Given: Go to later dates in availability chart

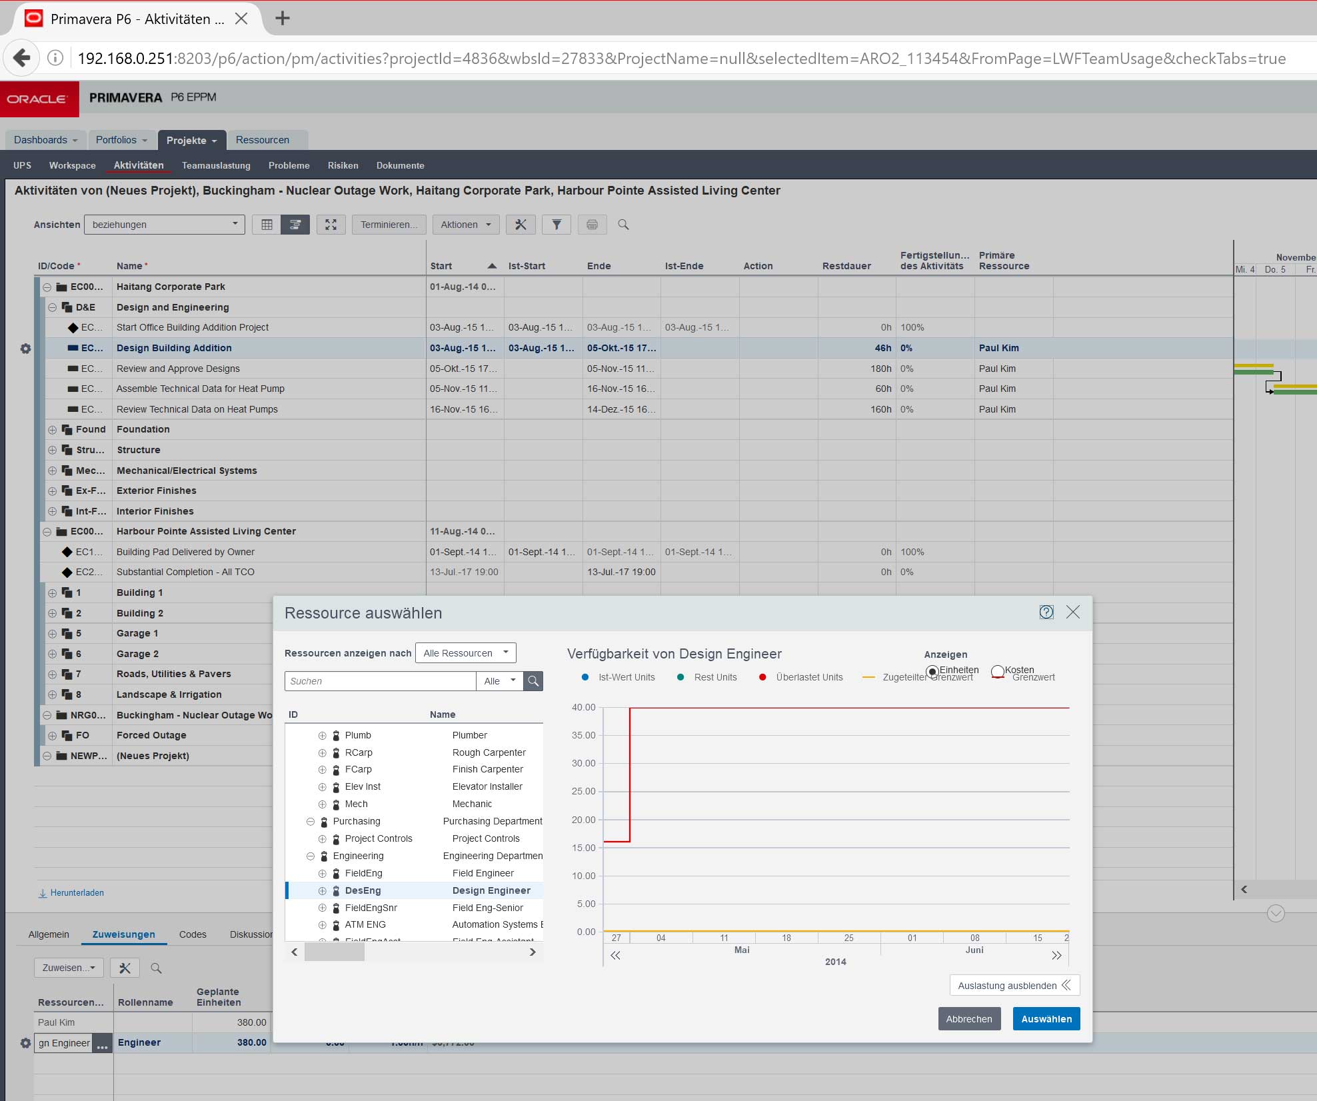Looking at the screenshot, I should (1056, 955).
